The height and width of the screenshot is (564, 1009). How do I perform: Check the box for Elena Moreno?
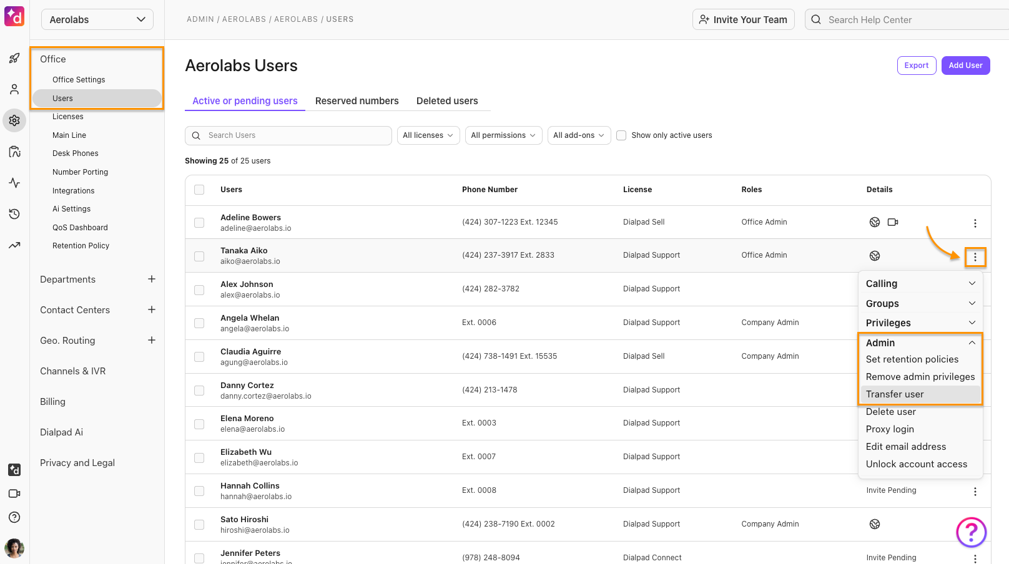[199, 424]
